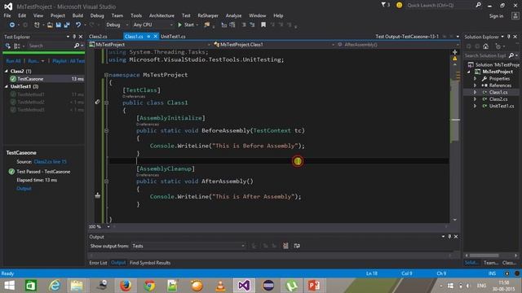Viewport: 522px width, 293px height.
Task: Open the Test Output-TestCaseone preview tab
Action: pos(407,37)
